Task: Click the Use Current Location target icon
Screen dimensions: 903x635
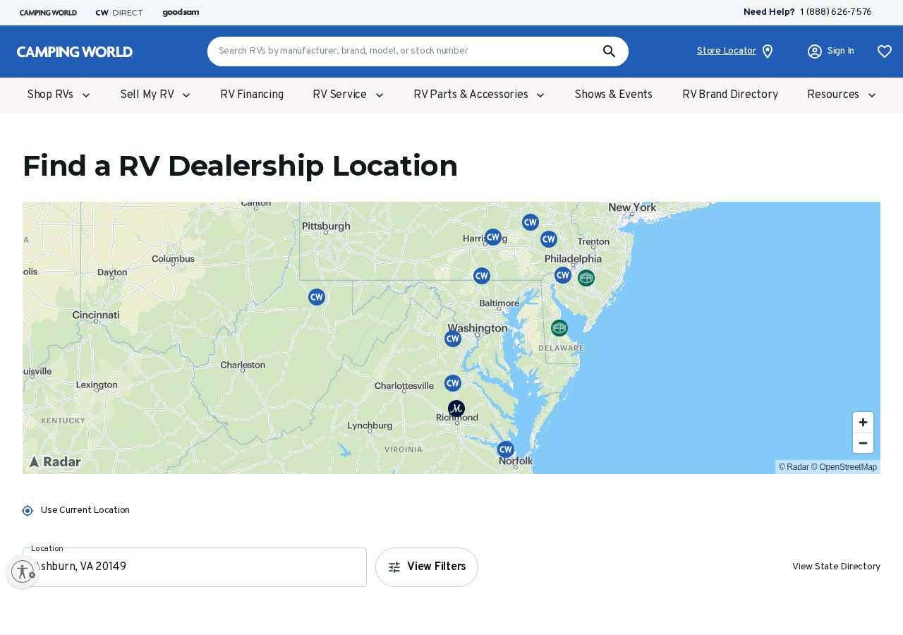Action: [x=28, y=511]
